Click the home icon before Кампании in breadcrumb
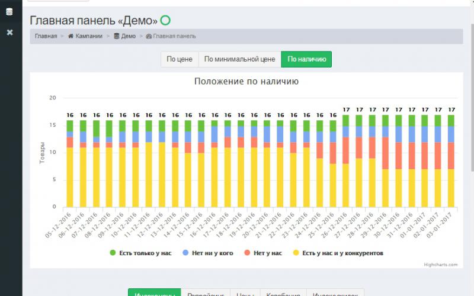This screenshot has height=296, width=474. 71,36
